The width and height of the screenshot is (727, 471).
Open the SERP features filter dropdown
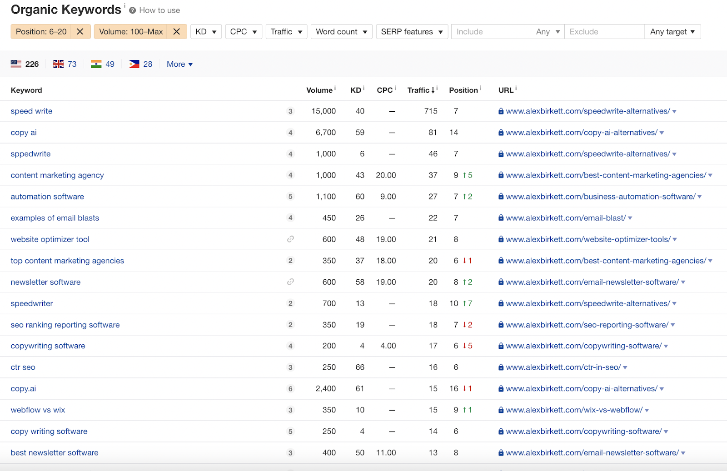click(412, 32)
